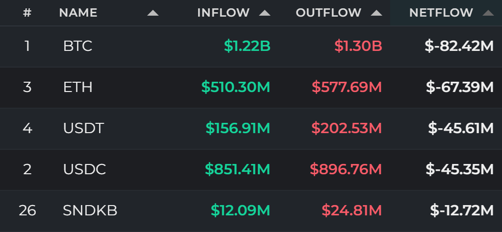Select BTC inflow value $1.22B
The height and width of the screenshot is (232, 502).
click(247, 46)
